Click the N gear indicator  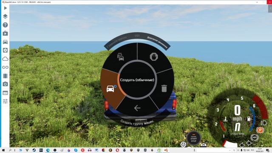tap(238, 127)
